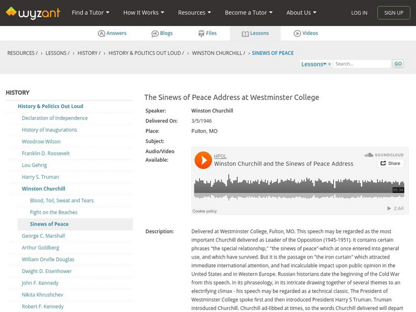Image resolution: width=416 pixels, height=312 pixels.
Task: Open the Answers section icon
Action: point(101,33)
